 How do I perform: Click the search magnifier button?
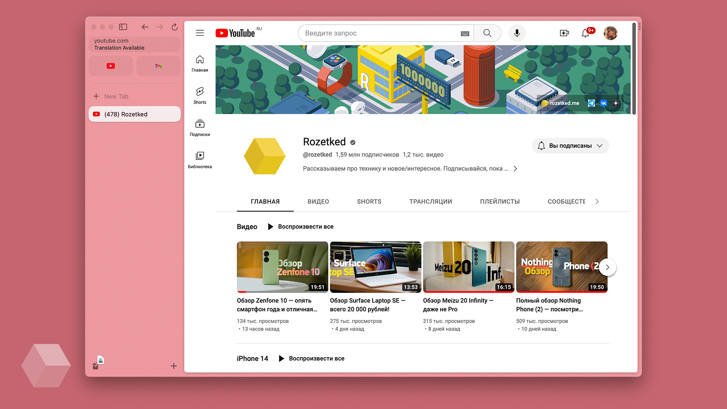point(487,33)
